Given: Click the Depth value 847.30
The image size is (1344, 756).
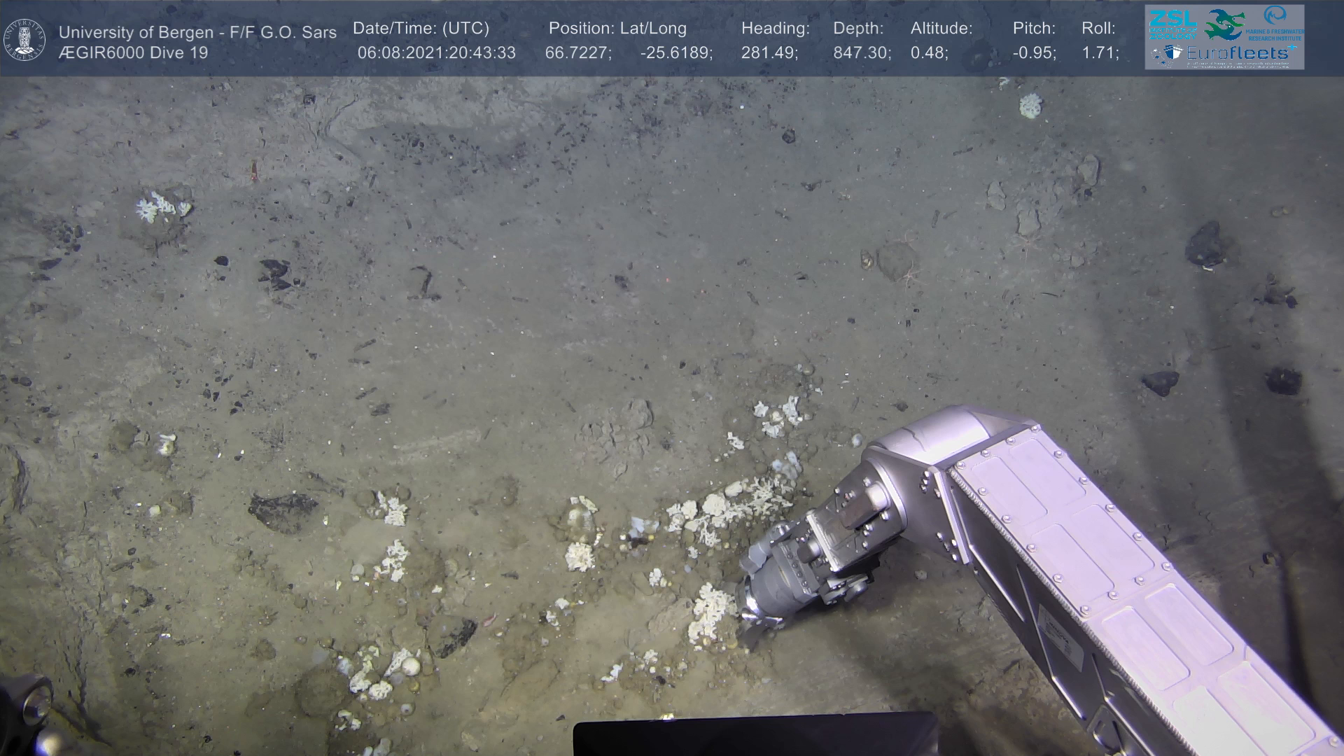Looking at the screenshot, I should tap(862, 53).
